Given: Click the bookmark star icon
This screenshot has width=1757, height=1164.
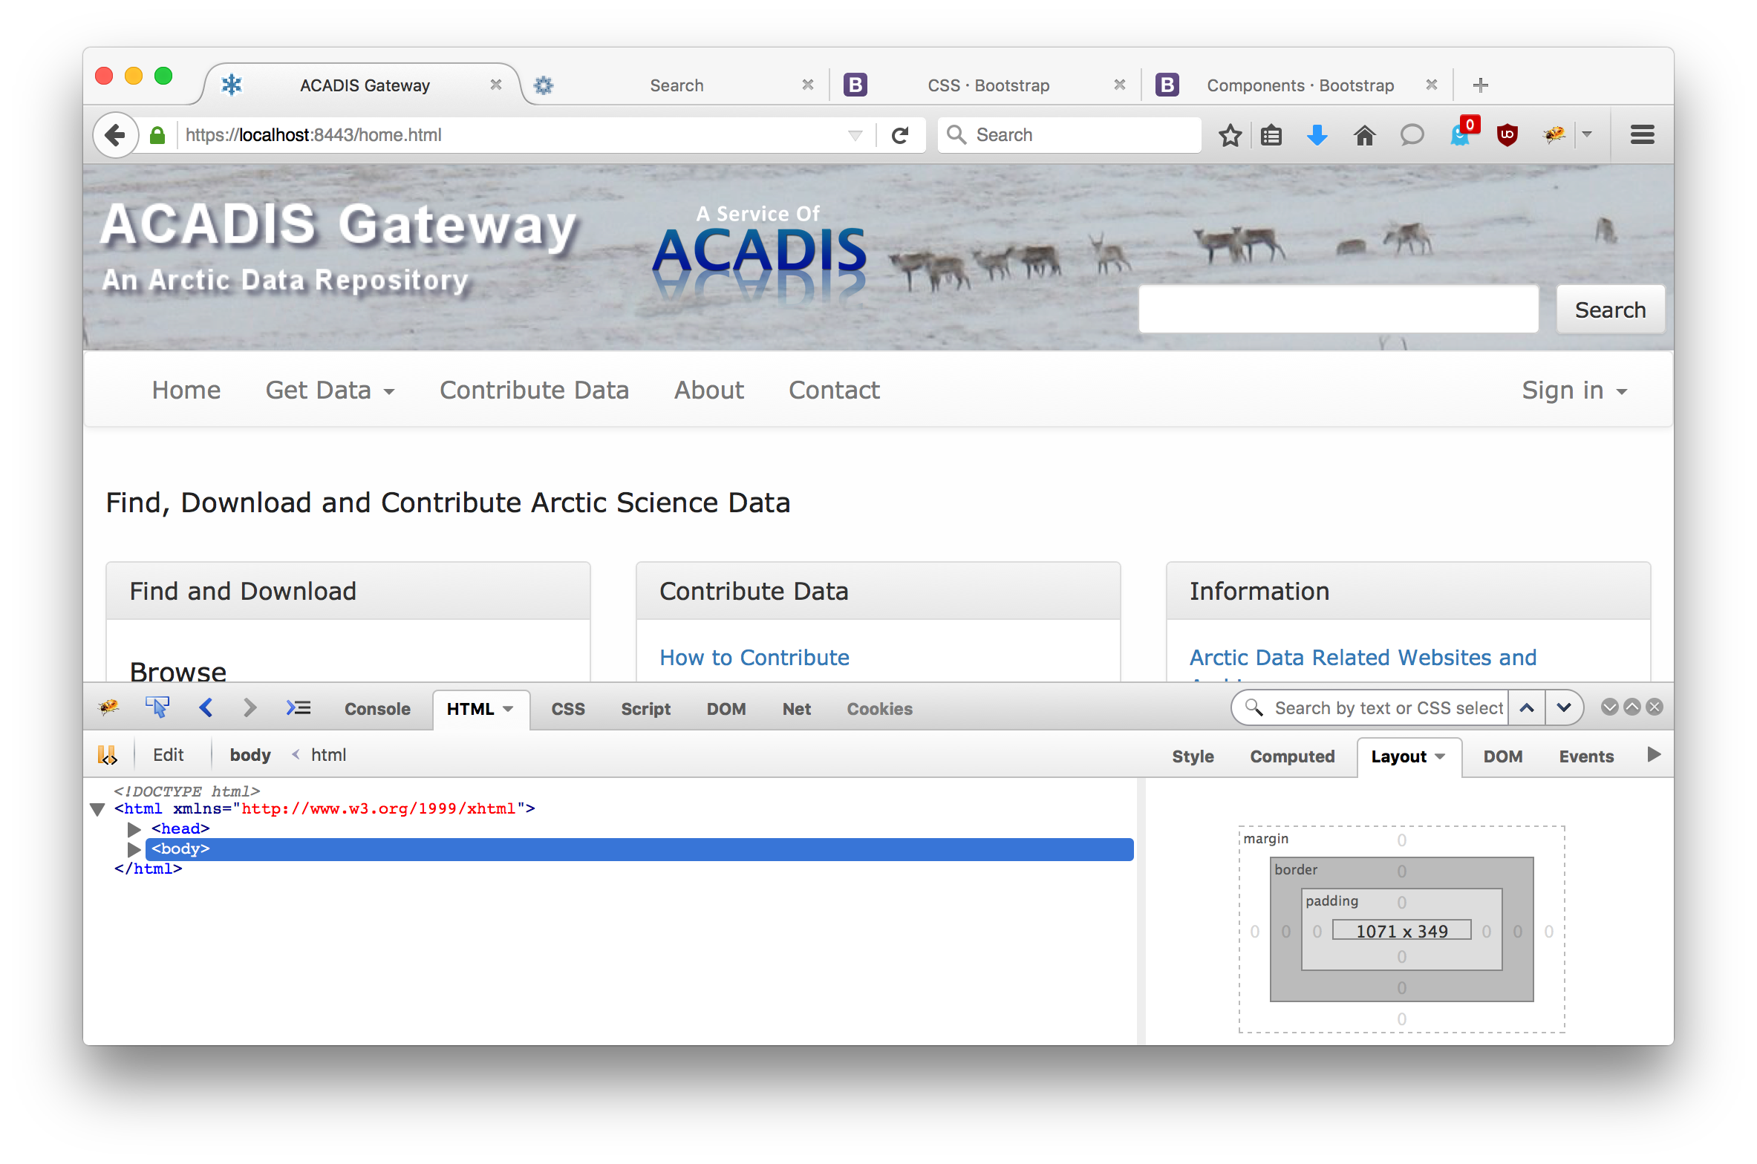Looking at the screenshot, I should 1230,135.
